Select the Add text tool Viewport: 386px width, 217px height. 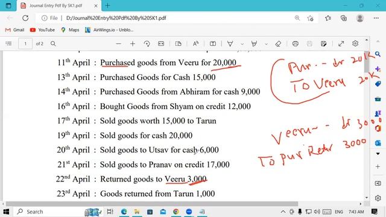[x=213, y=44]
